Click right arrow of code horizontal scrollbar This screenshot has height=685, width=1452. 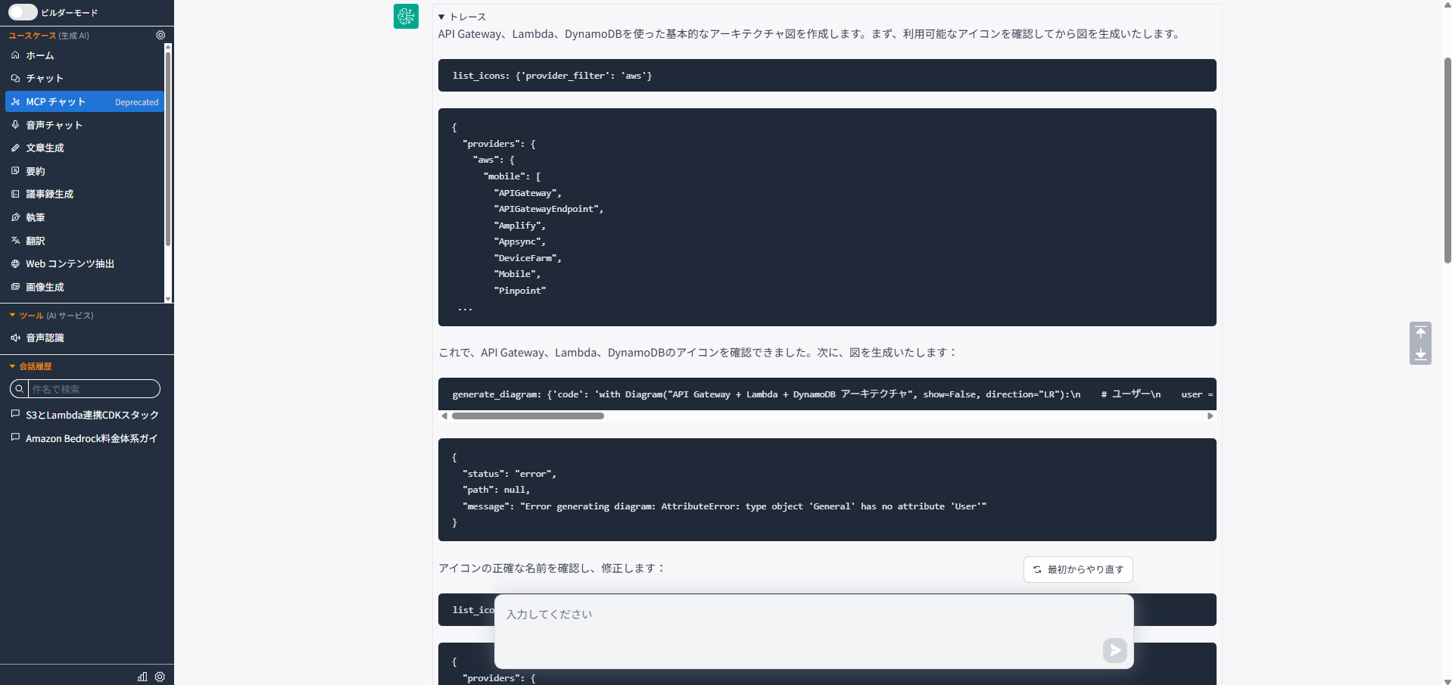point(1211,416)
